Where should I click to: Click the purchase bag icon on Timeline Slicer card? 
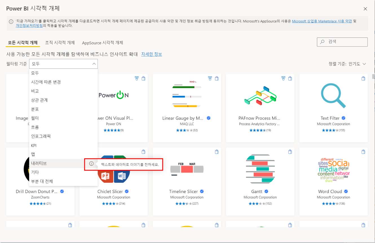pos(217,152)
